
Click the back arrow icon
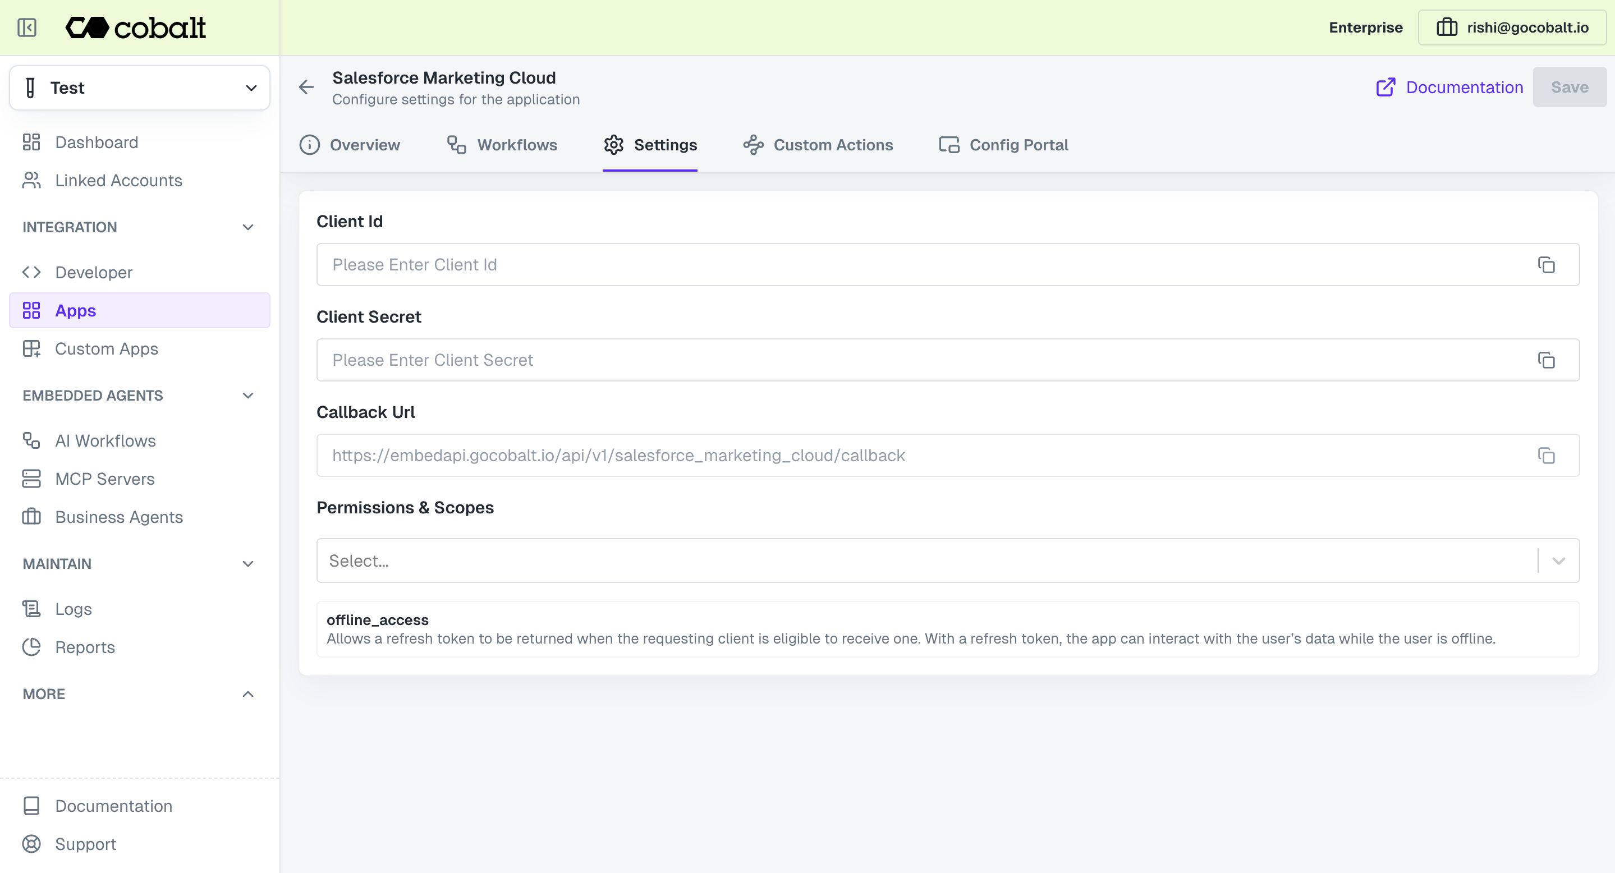tap(306, 87)
